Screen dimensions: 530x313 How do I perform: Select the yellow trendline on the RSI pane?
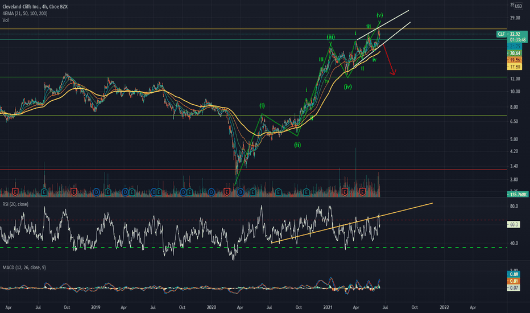tap(352, 223)
